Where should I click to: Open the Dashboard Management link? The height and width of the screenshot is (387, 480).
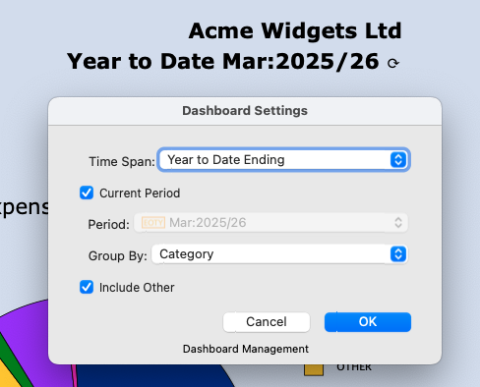point(246,349)
